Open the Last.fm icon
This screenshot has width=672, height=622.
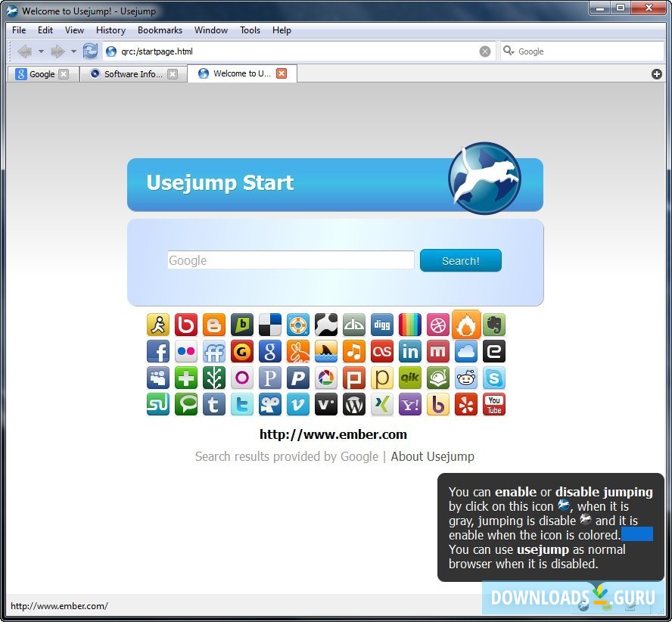point(382,351)
